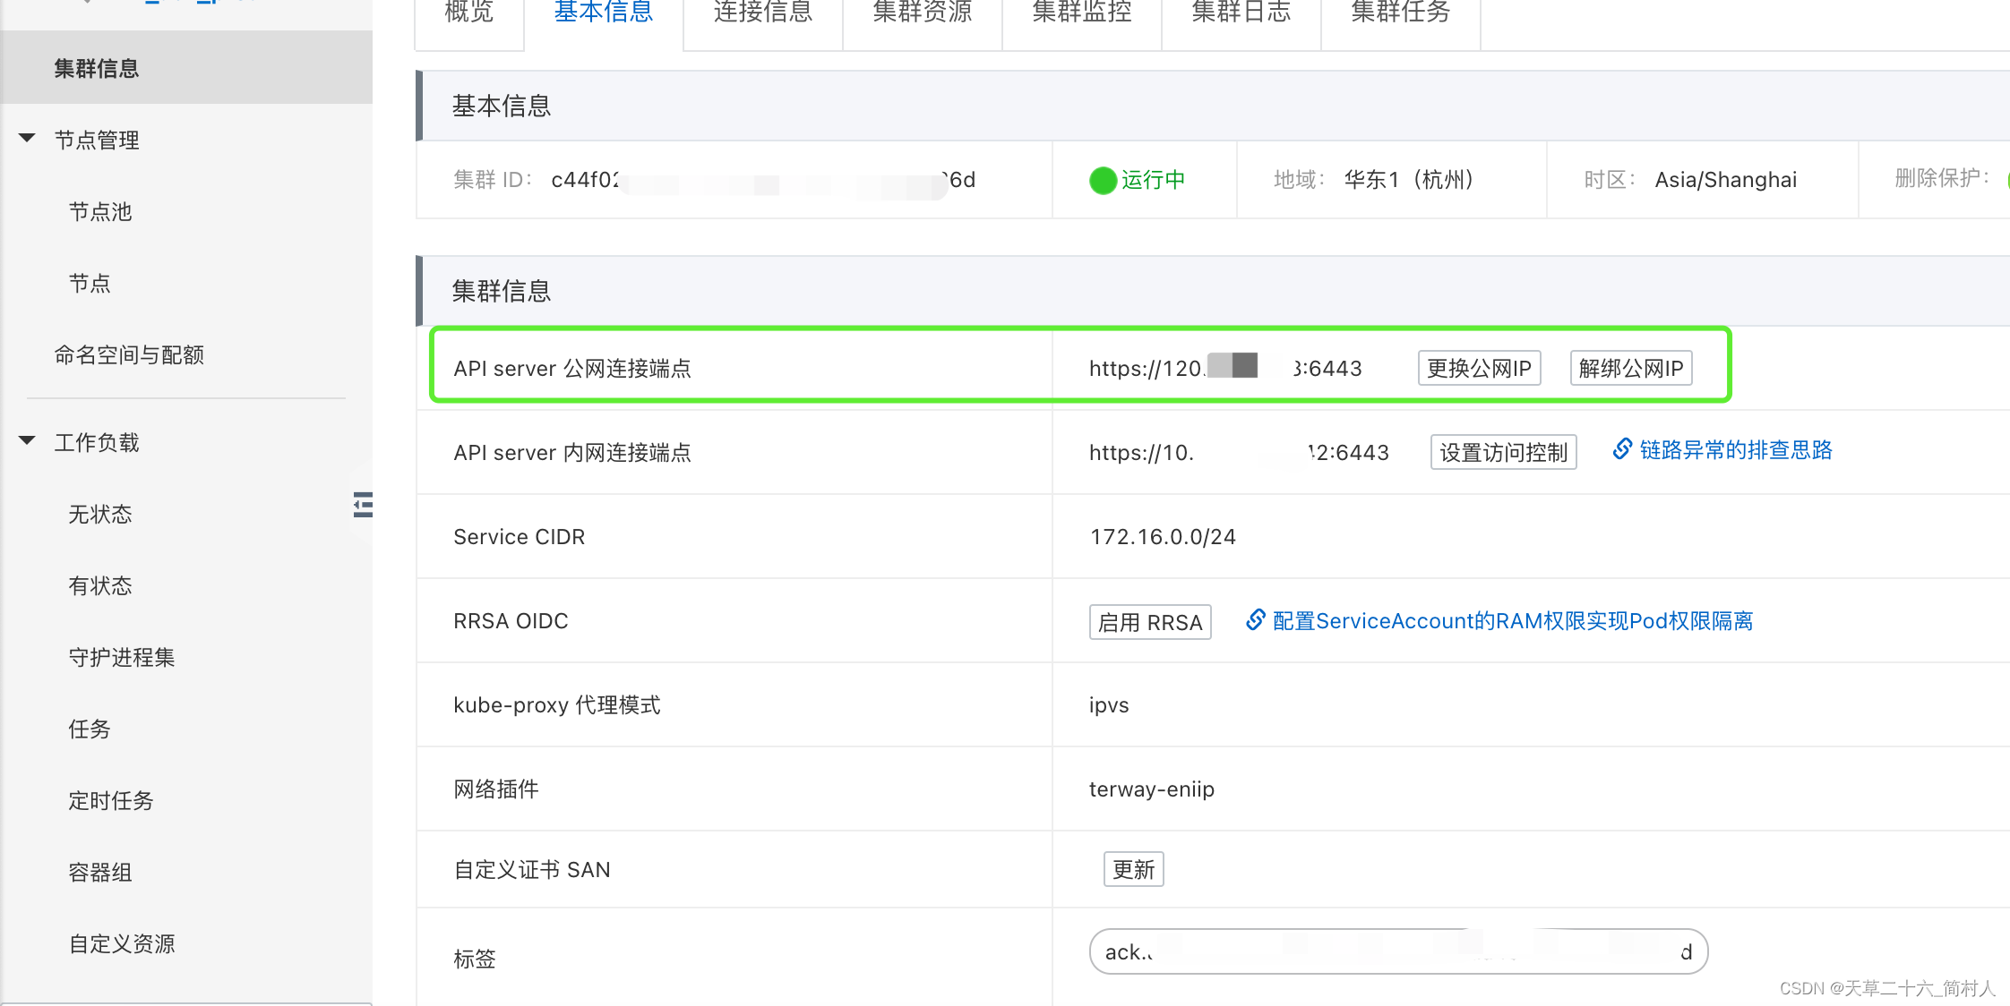Image resolution: width=2010 pixels, height=1006 pixels.
Task: Click the kube-proxy mode value ipvs
Action: point(1109,705)
